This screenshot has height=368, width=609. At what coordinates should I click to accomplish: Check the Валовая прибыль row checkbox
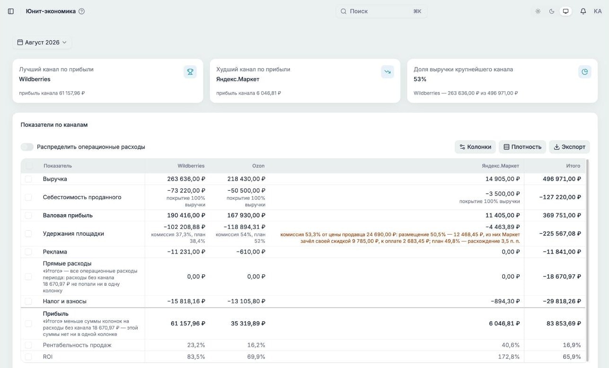(28, 216)
